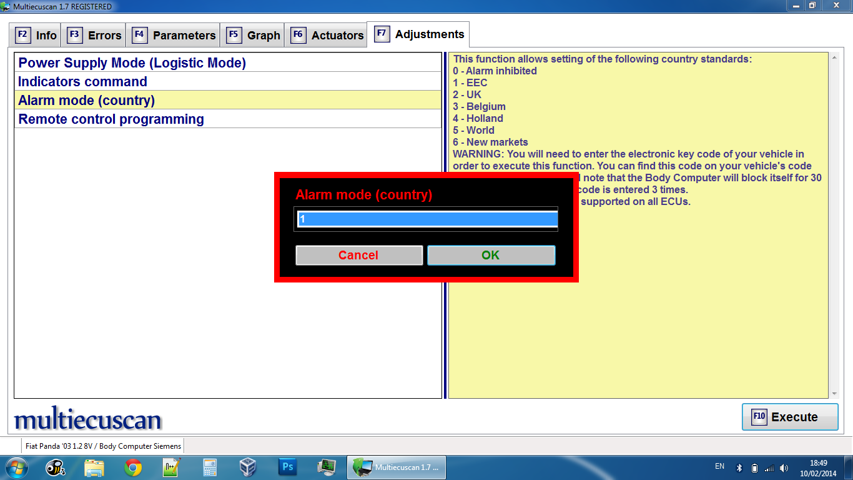853x480 pixels.
Task: Click '3 - Belgium' help line
Action: pyautogui.click(x=479, y=106)
